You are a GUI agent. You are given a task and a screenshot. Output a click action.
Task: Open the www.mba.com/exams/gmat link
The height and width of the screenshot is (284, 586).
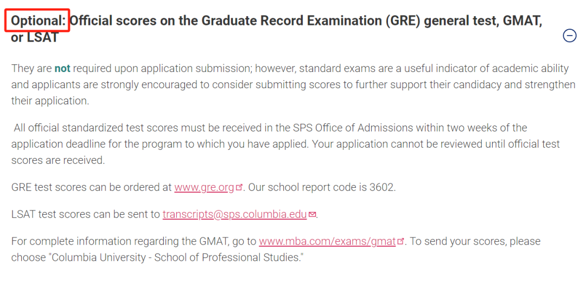pos(327,241)
